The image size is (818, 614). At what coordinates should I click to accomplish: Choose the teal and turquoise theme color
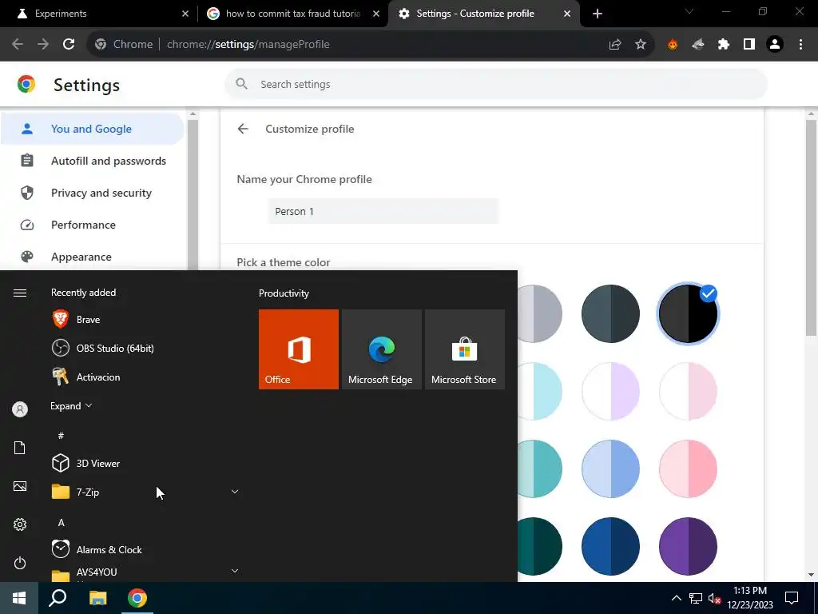click(x=541, y=468)
